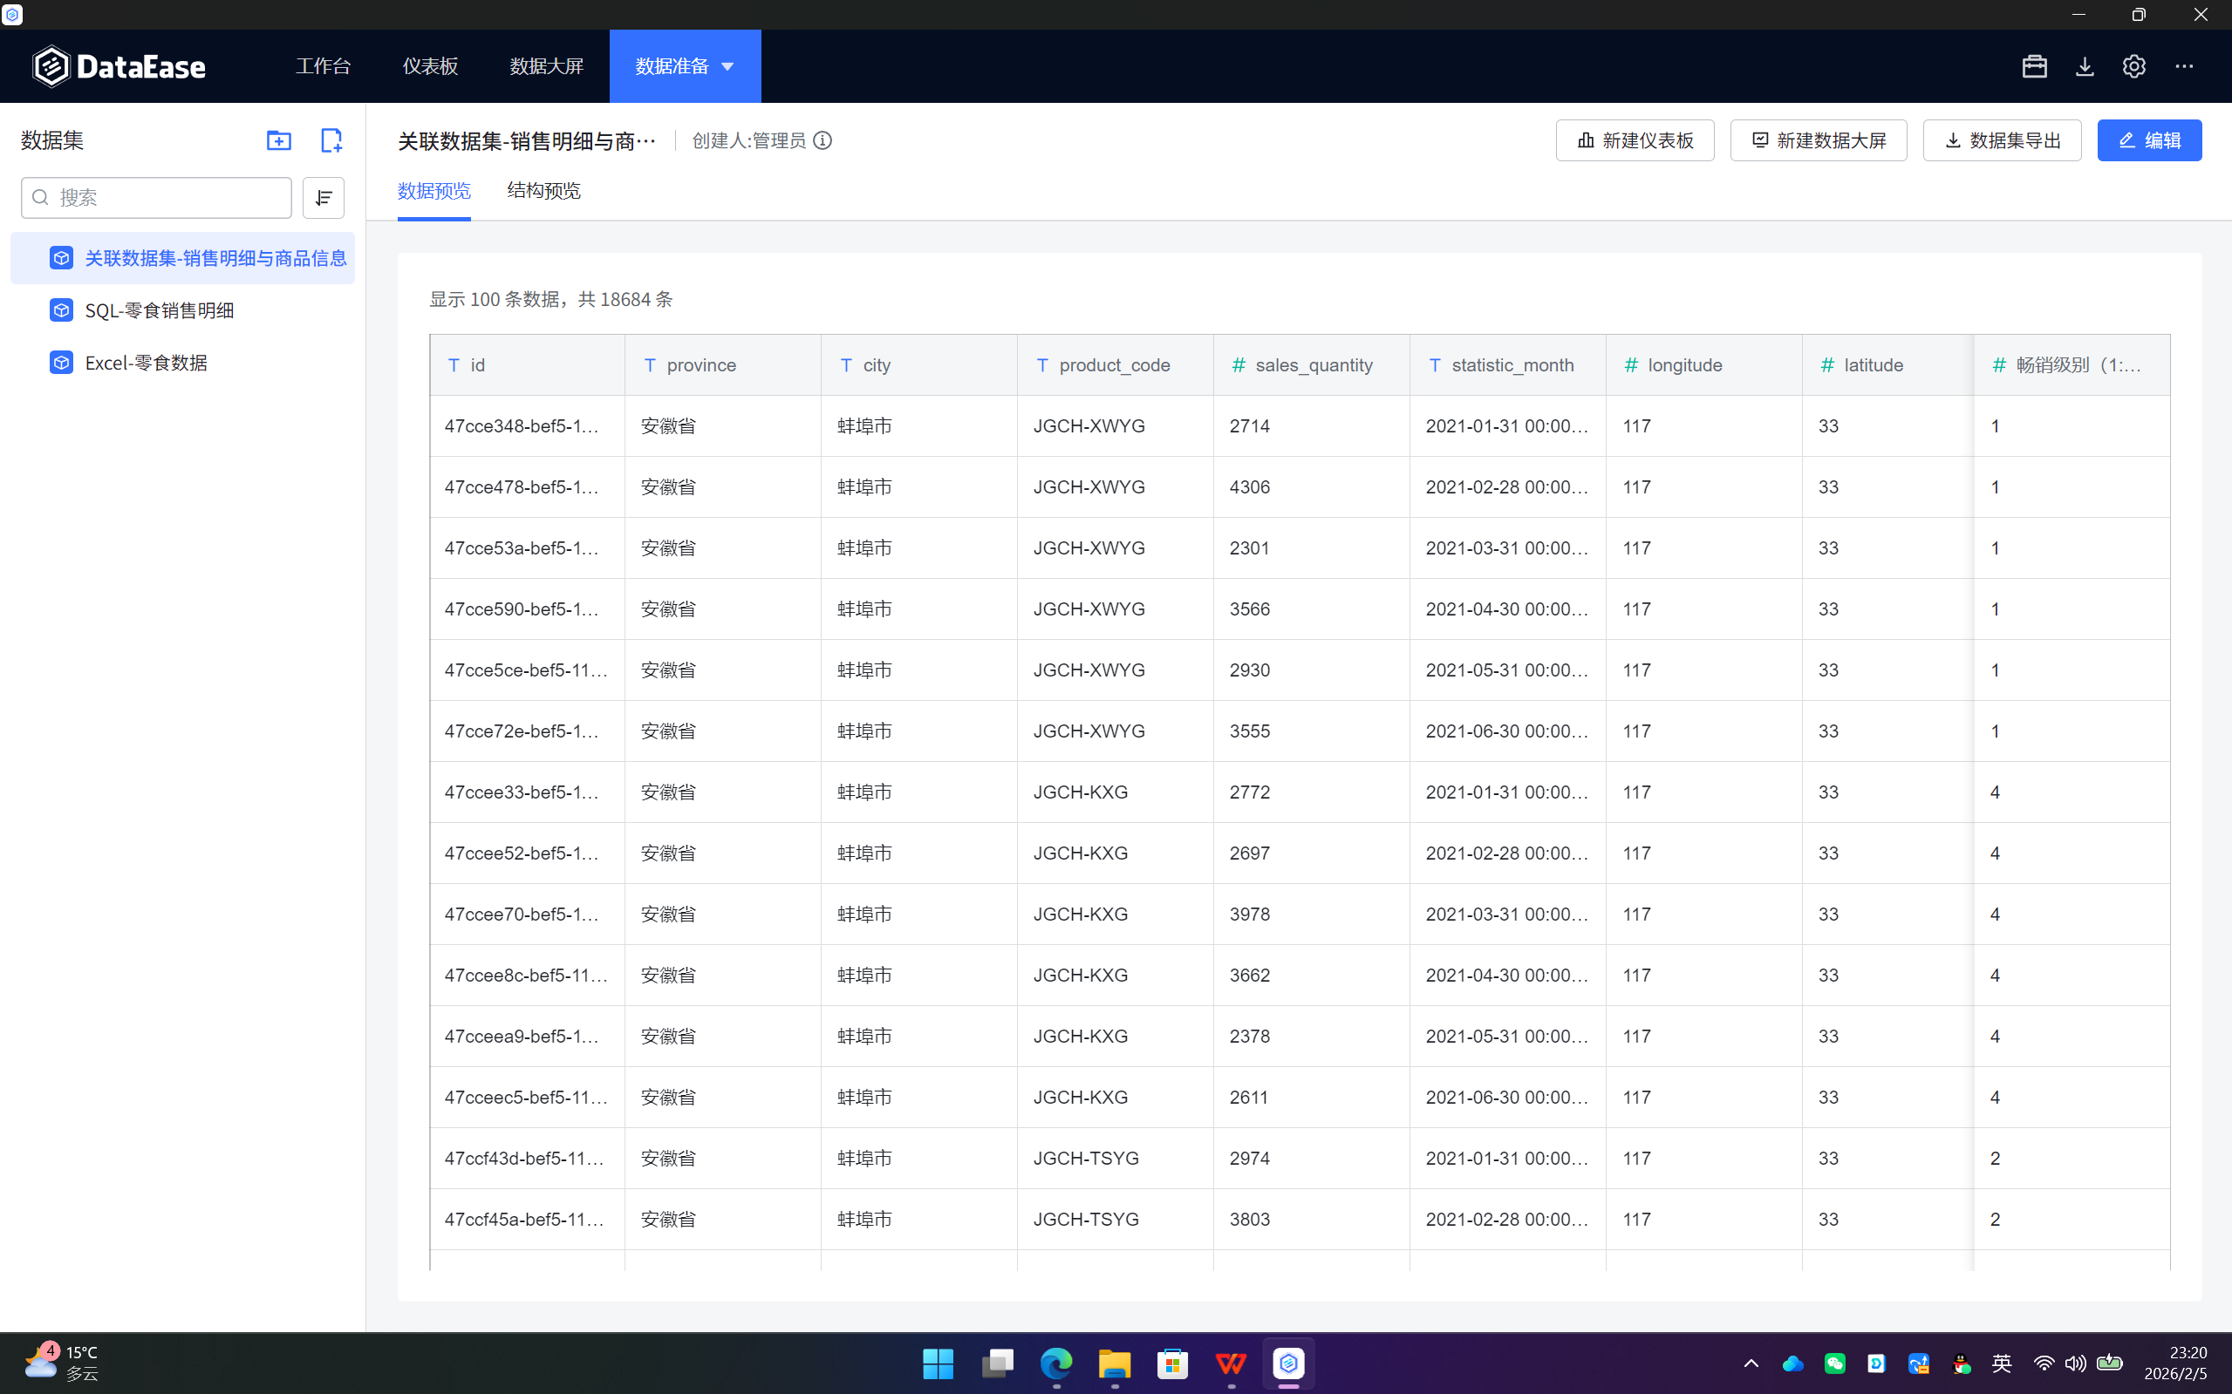This screenshot has height=1394, width=2232.
Task: Open the download center icon in header
Action: click(x=2085, y=66)
